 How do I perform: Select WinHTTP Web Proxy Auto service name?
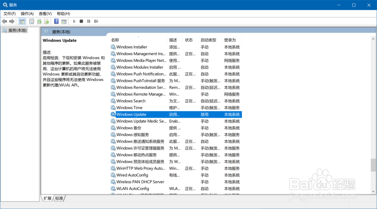coord(141,168)
